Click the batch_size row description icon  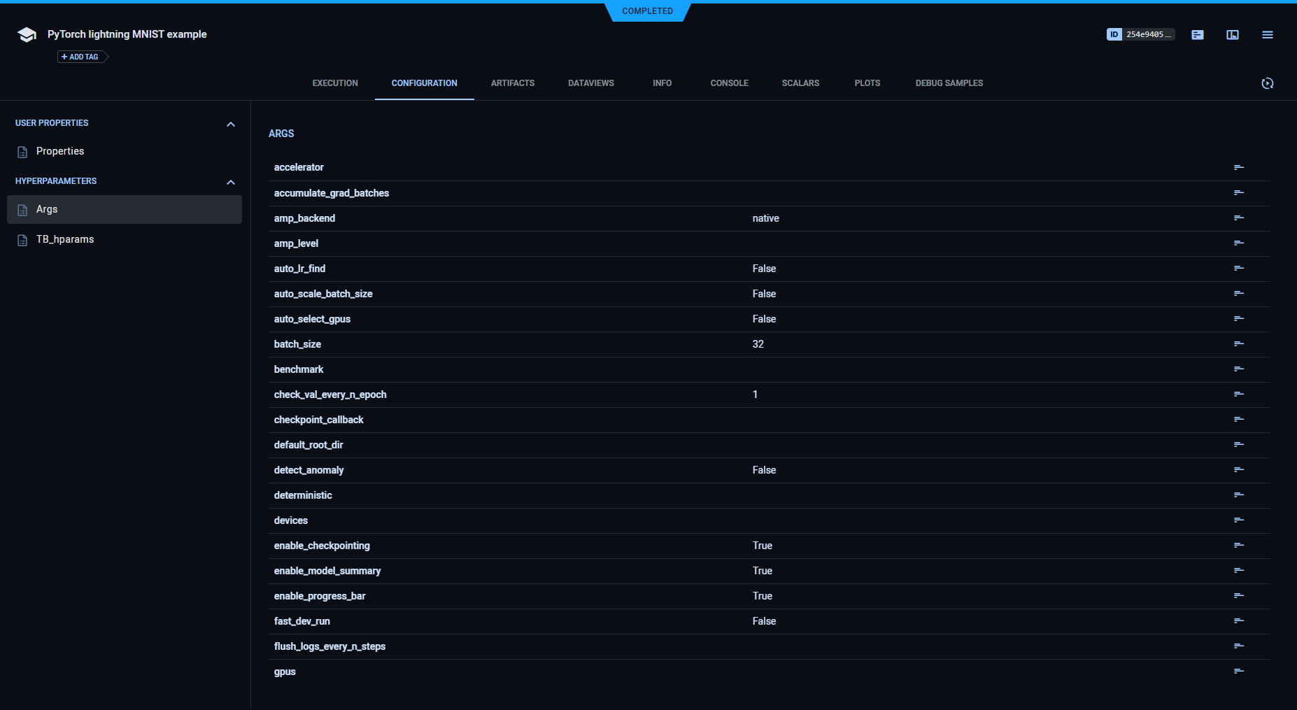coord(1238,343)
